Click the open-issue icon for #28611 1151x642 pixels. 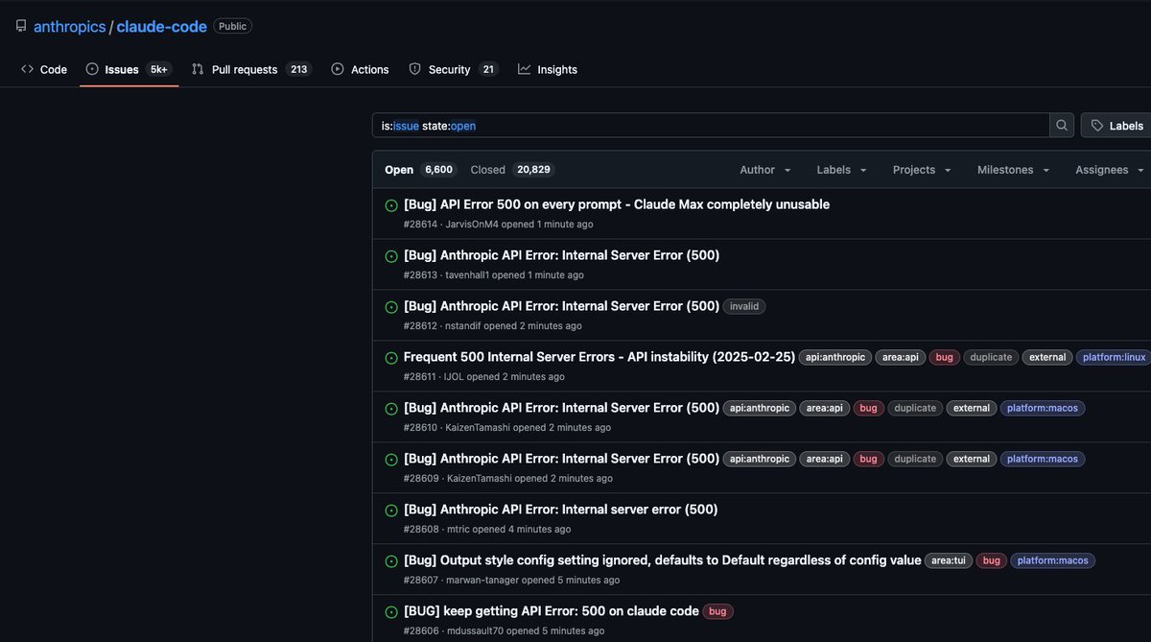point(391,358)
